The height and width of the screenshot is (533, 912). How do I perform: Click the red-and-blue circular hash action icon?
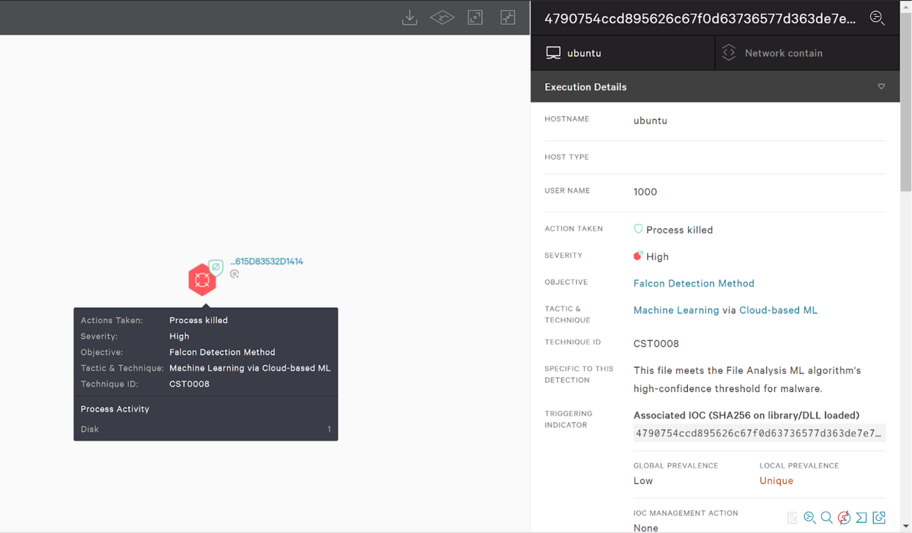click(x=844, y=517)
